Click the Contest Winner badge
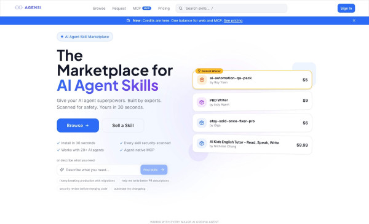Viewport: 369px width, 224px height. click(209, 71)
